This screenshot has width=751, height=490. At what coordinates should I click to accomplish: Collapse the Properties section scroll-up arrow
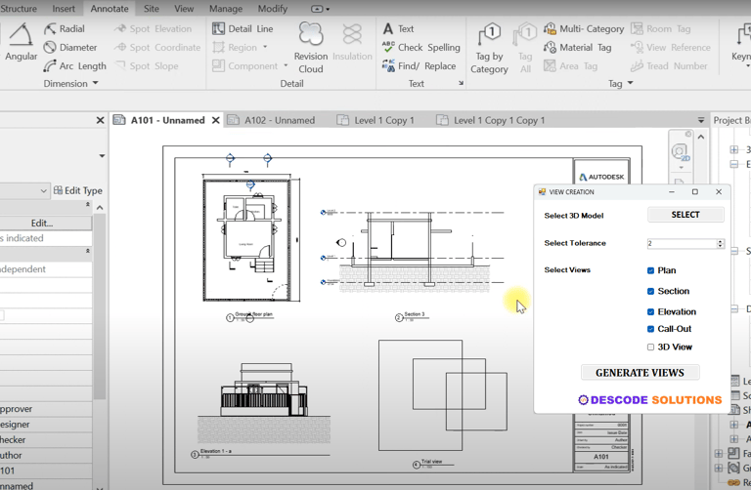[100, 208]
